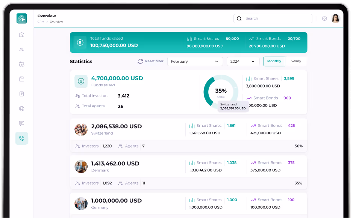Open the February month dropdown
Image resolution: width=353 pixels, height=218 pixels.
(x=195, y=61)
